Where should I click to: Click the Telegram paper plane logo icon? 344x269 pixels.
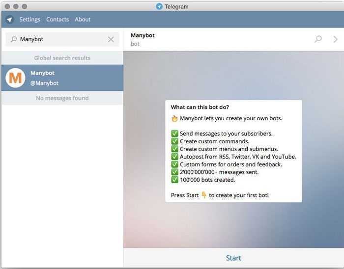coord(9,20)
